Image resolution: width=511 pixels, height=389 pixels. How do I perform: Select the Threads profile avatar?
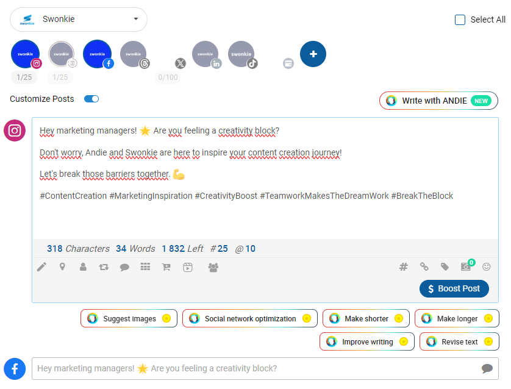[134, 54]
